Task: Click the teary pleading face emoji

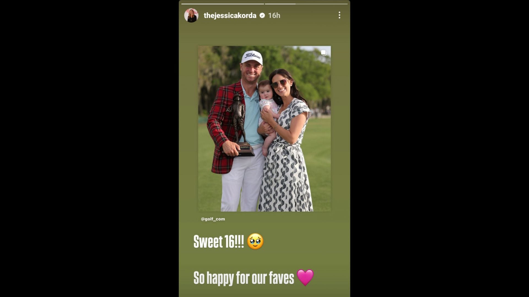Action: pos(255,241)
